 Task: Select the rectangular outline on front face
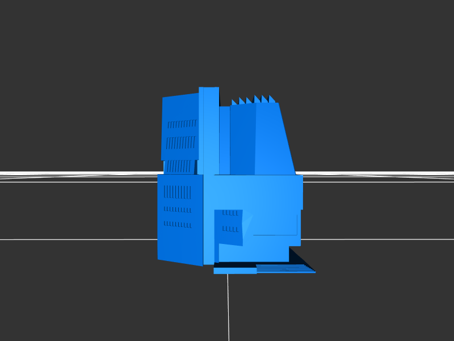pyautogui.click(x=275, y=225)
